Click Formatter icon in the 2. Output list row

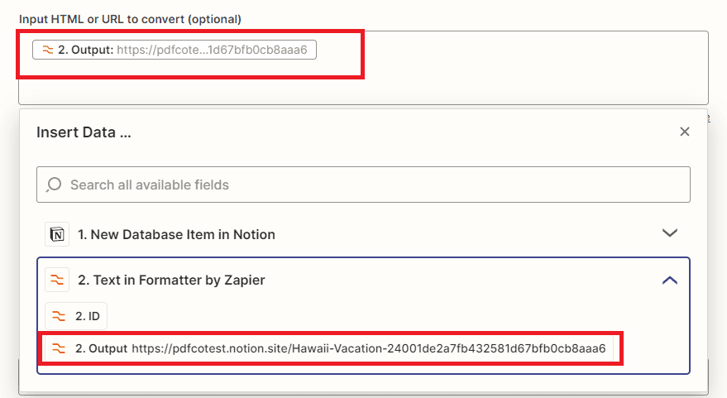click(59, 348)
